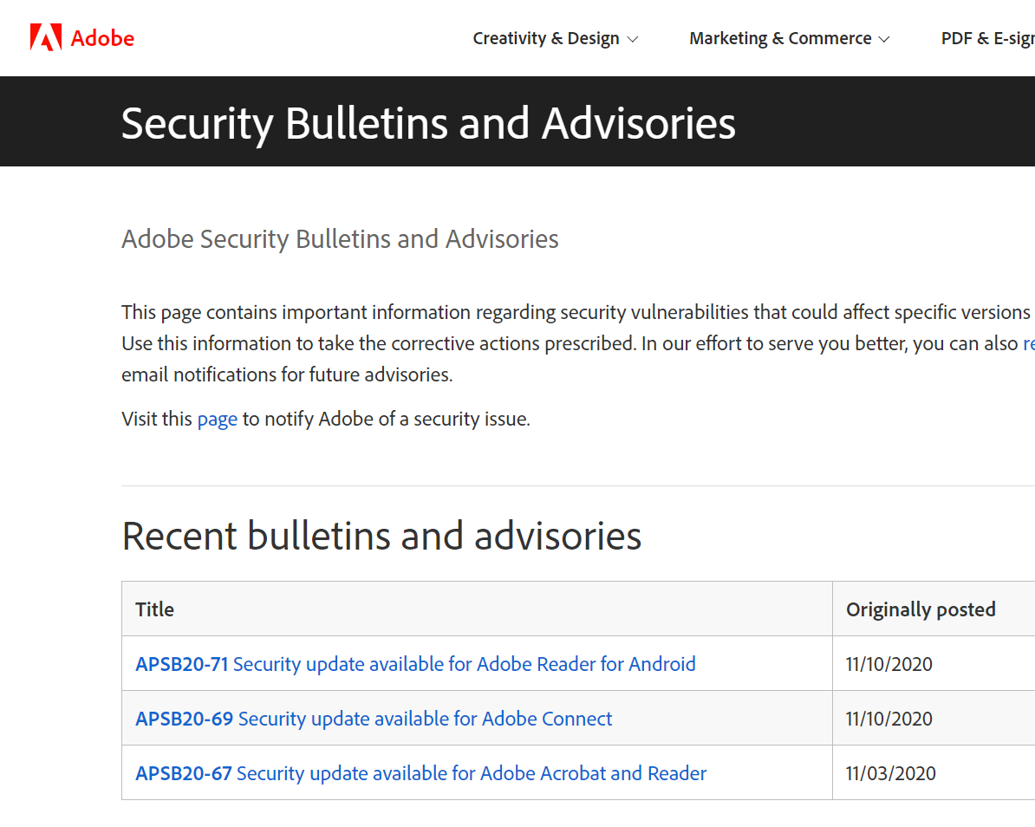Screen dimensions: 1035x827
Task: Open APSB20-71 Adobe Reader for Android bulletin
Action: coord(415,663)
